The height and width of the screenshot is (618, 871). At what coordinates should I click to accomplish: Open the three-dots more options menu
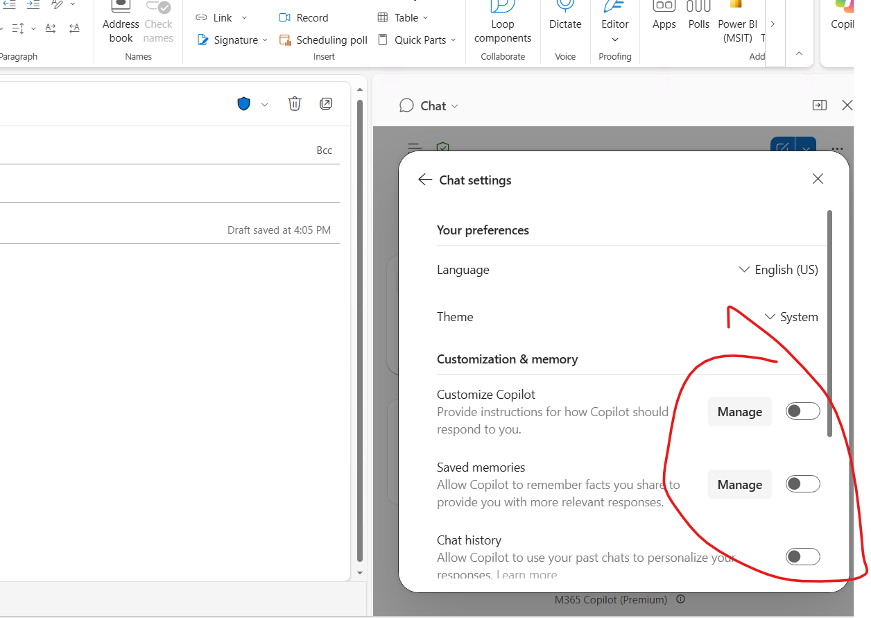(x=837, y=148)
